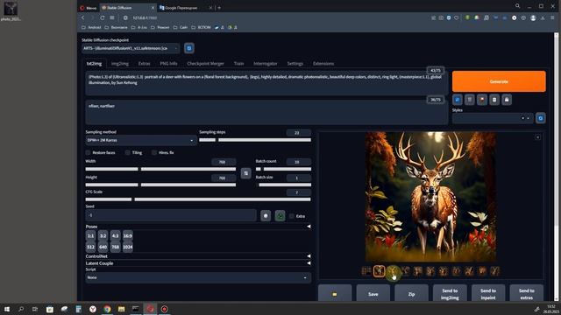Switch to the Checkpoint Merger tab
This screenshot has height=315, width=561.
coord(205,64)
